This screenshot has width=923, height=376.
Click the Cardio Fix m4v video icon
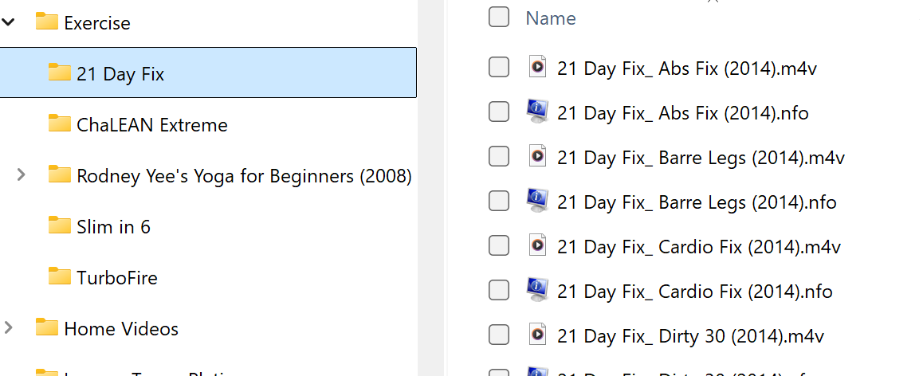tap(538, 246)
